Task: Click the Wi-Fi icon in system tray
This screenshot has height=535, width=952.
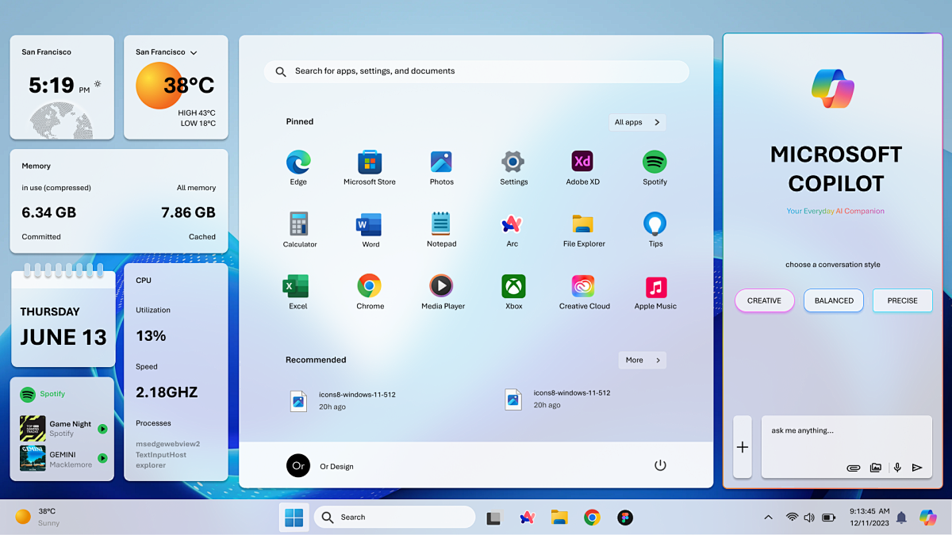Action: [792, 518]
